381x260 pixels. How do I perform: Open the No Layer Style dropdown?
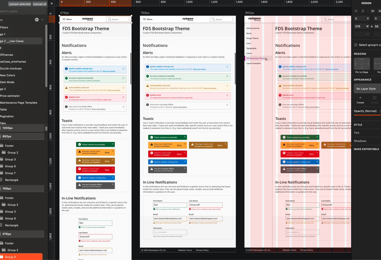tap(367, 89)
